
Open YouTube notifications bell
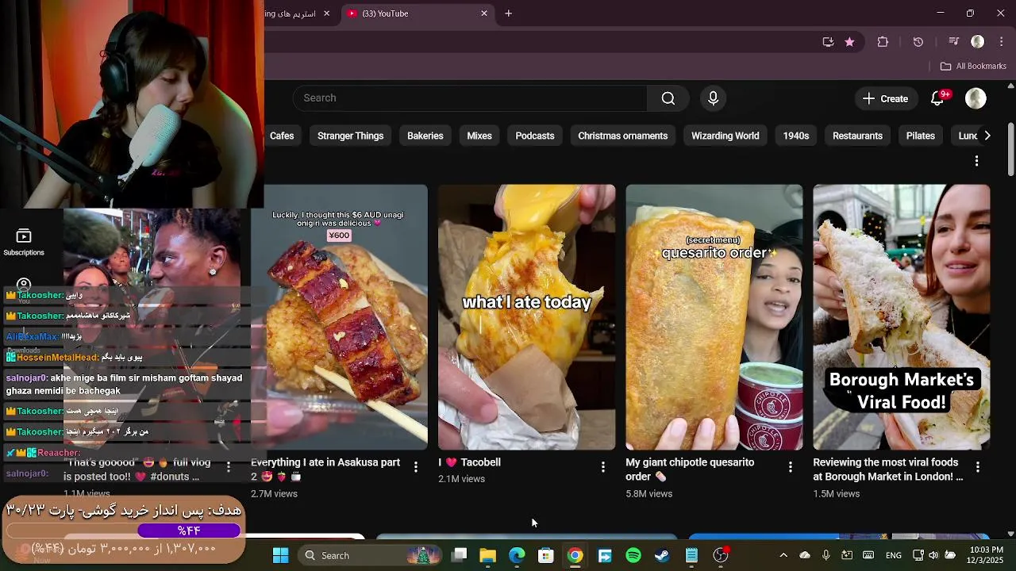[x=937, y=98]
